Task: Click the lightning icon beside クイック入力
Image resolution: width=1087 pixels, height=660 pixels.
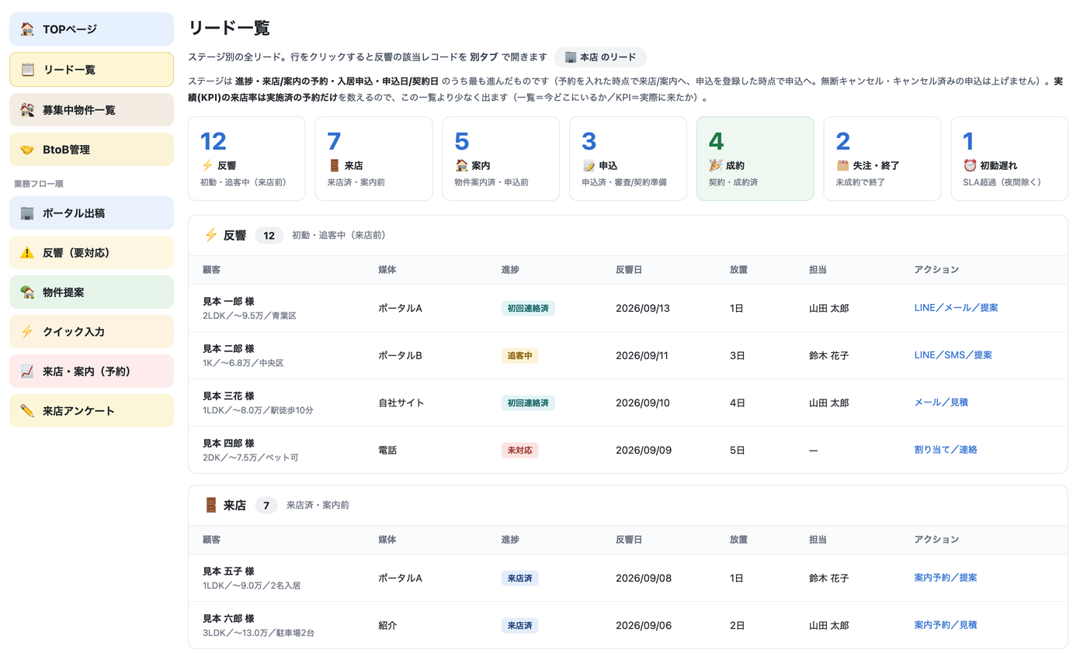Action: [27, 332]
